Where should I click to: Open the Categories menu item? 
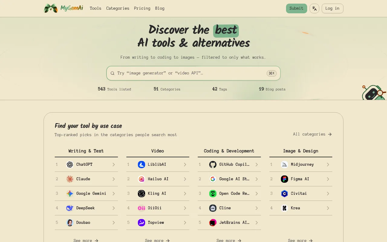click(118, 8)
